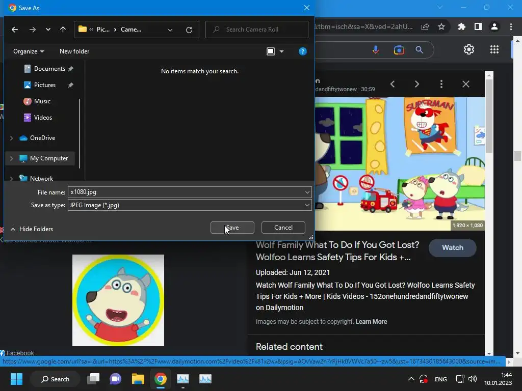Search by image with Google Lens
Viewport: 522px width, 391px height.
pos(399,50)
